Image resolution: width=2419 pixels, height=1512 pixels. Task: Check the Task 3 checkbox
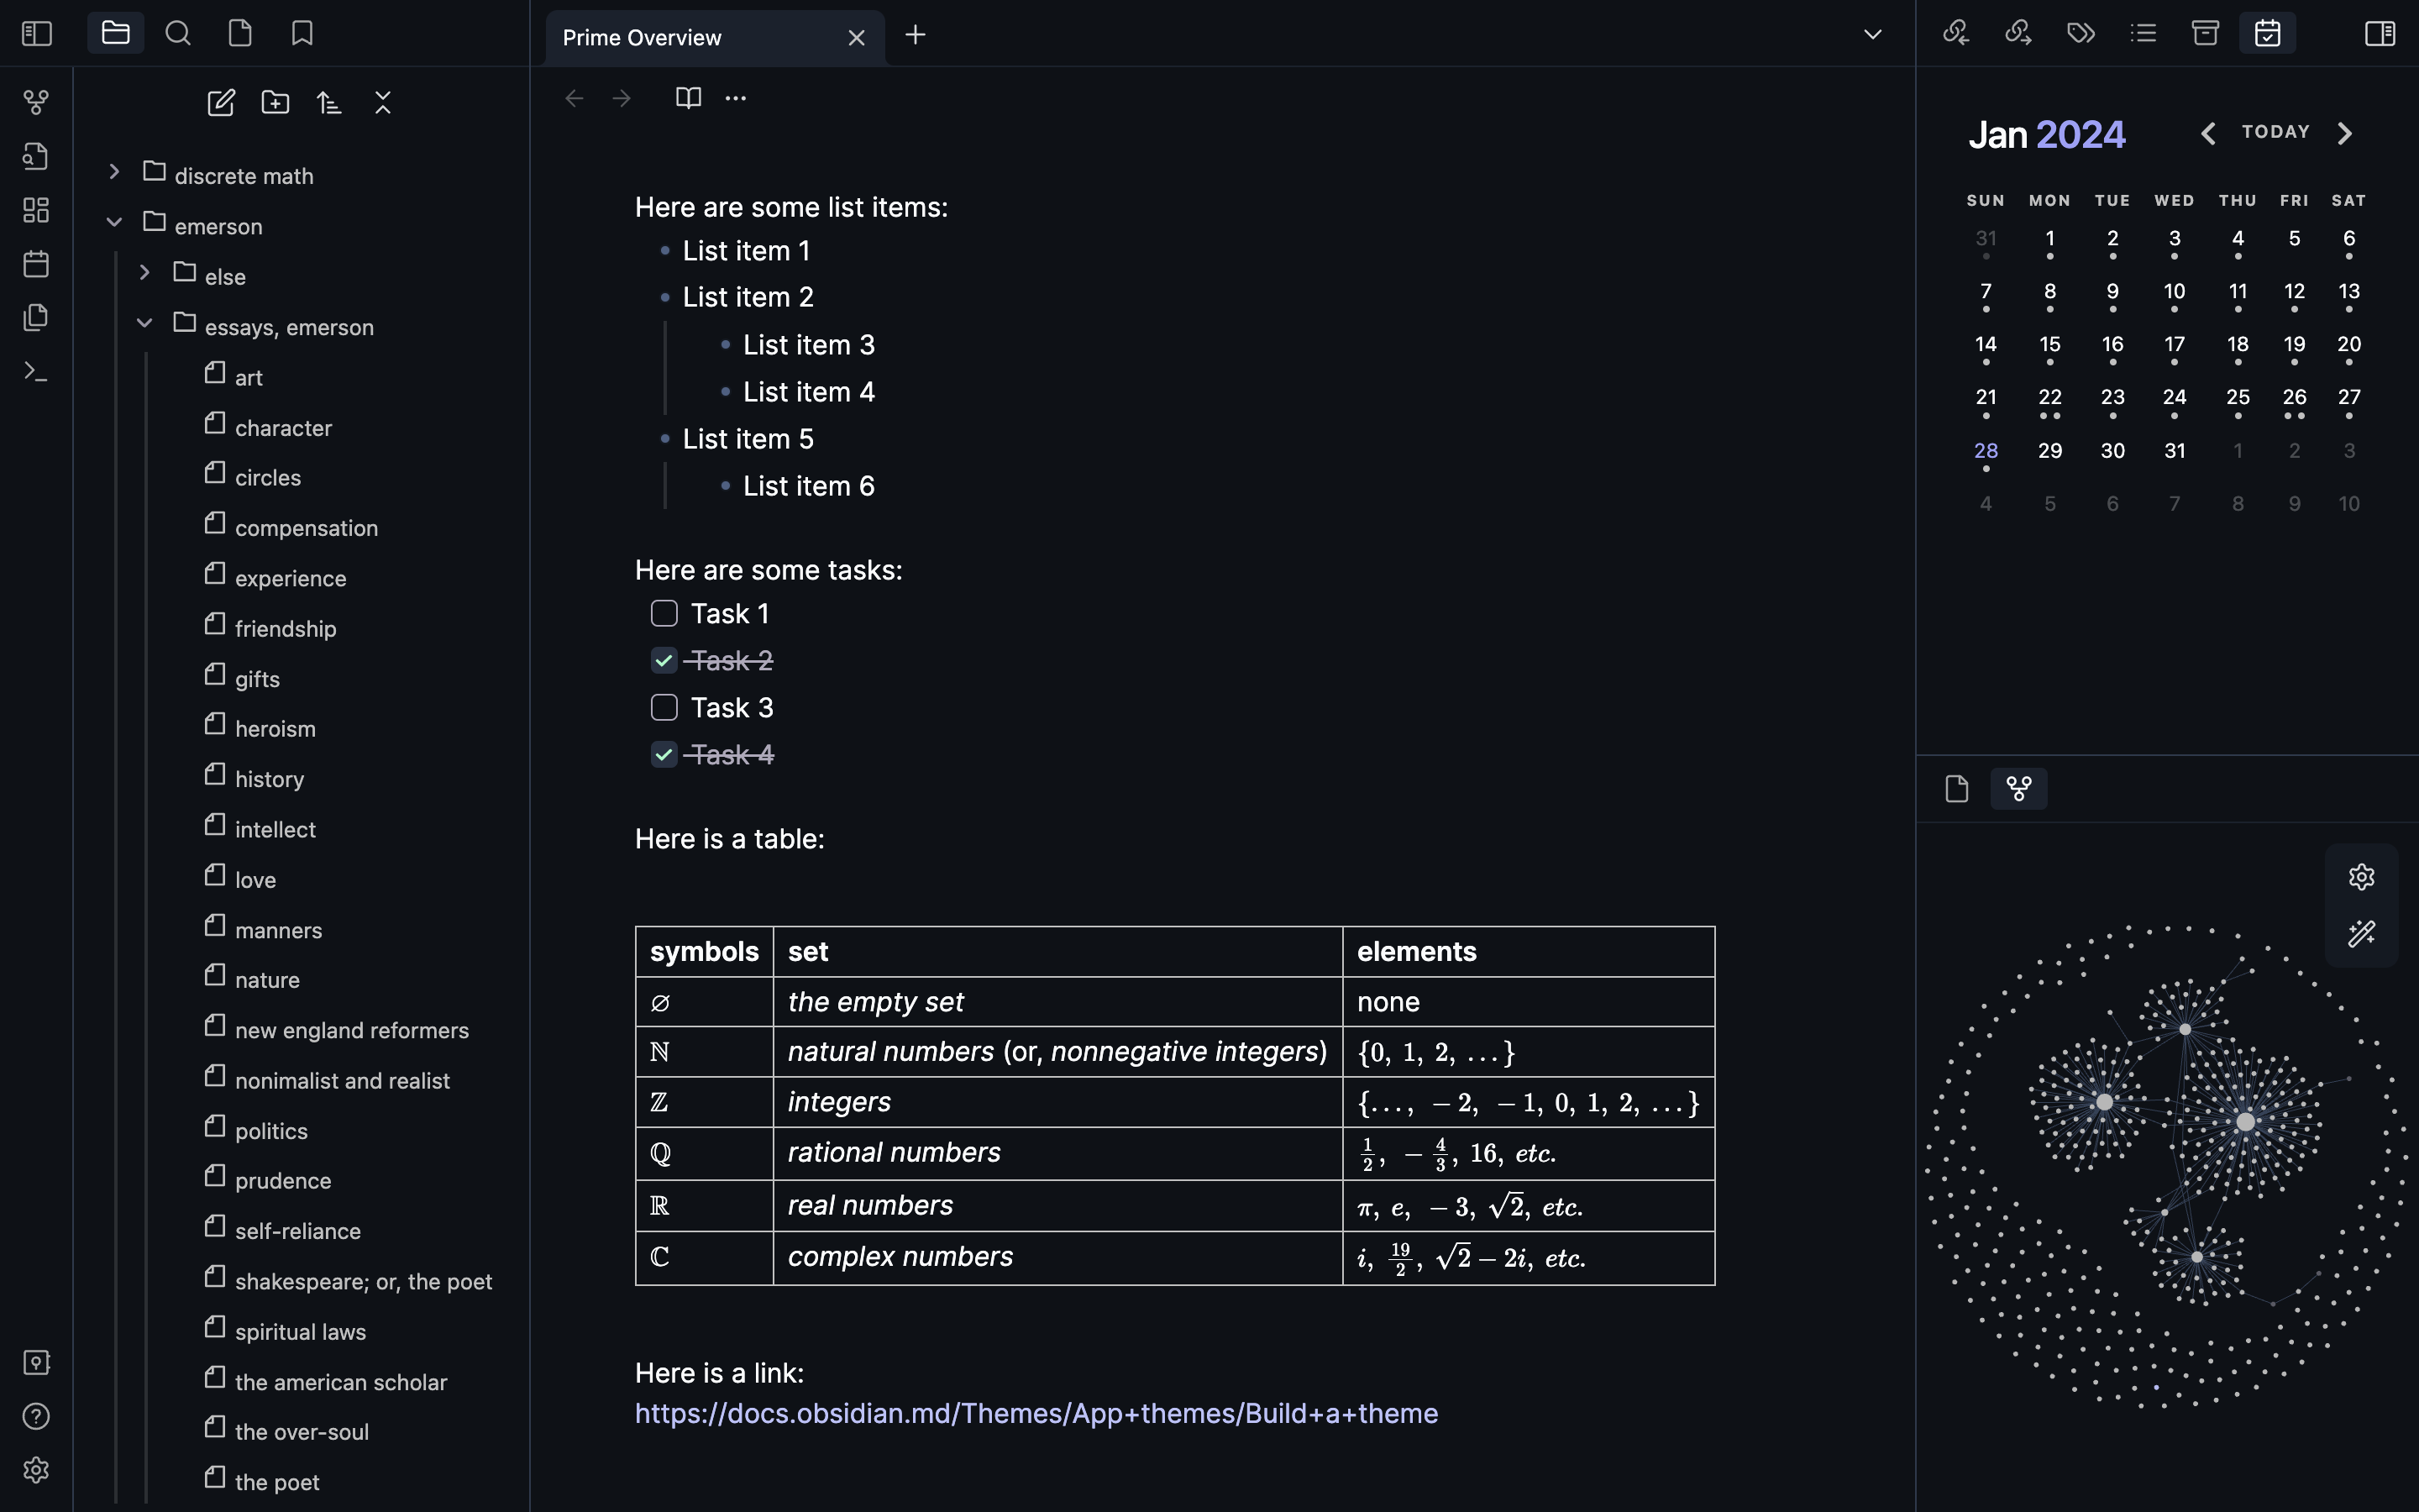tap(664, 708)
